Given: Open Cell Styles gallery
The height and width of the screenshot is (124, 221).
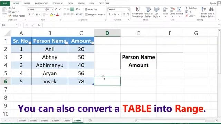Looking at the screenshot, I should pos(156,12).
